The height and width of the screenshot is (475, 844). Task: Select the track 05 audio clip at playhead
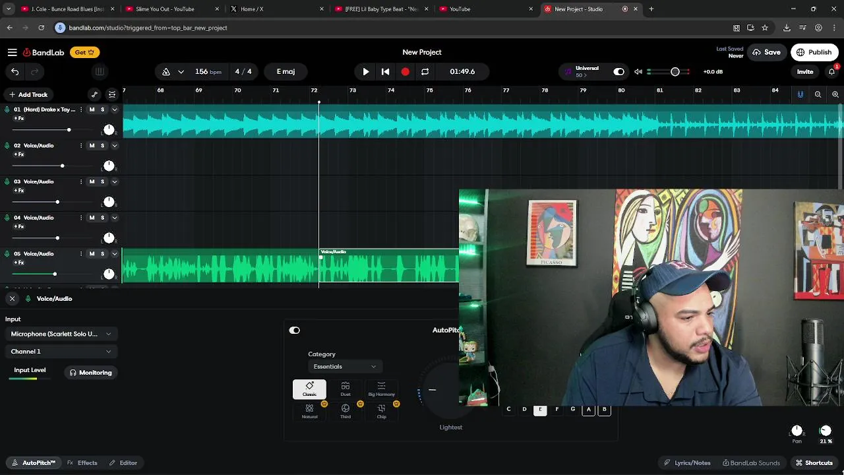pyautogui.click(x=389, y=266)
